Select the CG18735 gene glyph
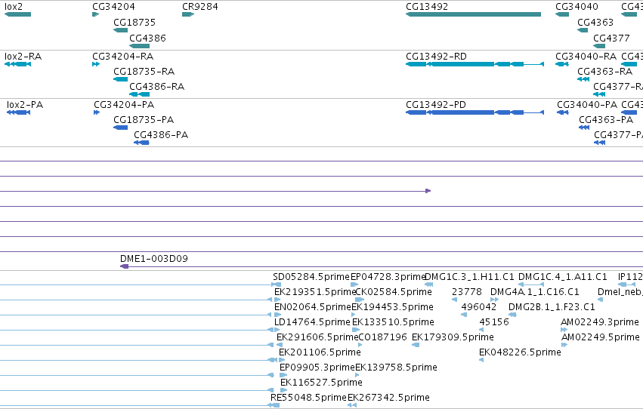The width and height of the screenshot is (643, 409). coord(121,30)
